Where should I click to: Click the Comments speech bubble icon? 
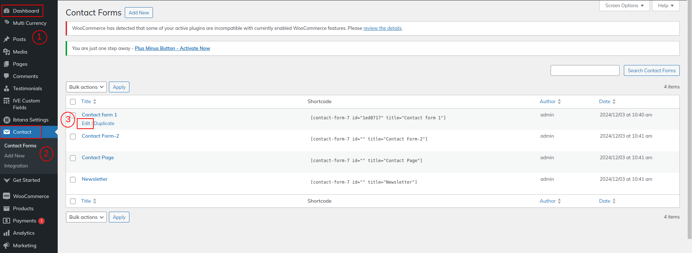pos(6,76)
